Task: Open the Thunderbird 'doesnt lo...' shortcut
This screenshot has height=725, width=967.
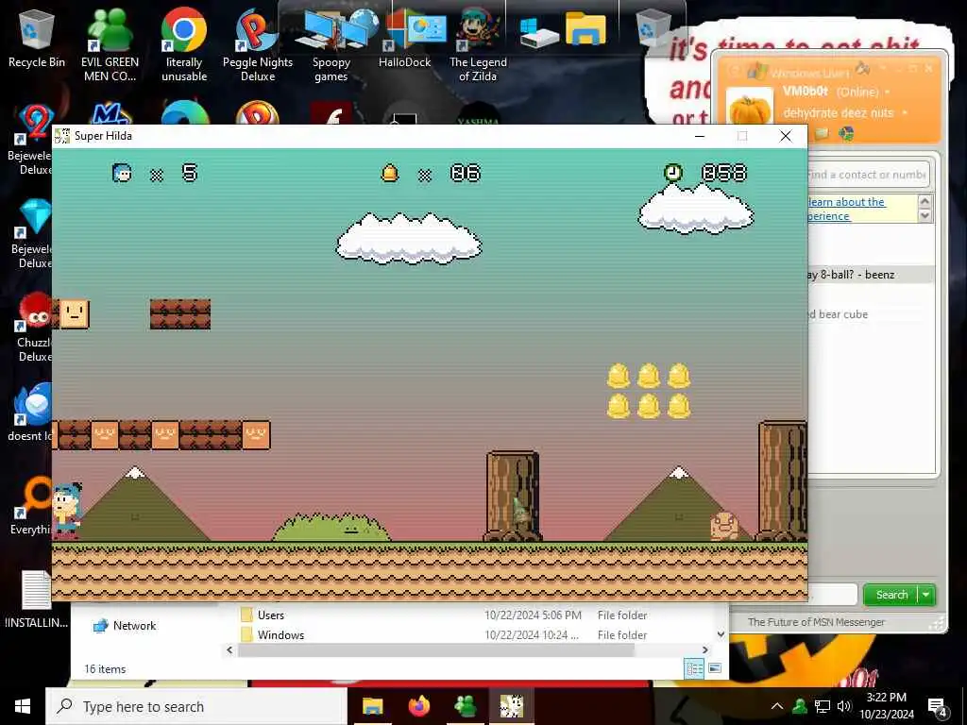Action: coord(31,413)
